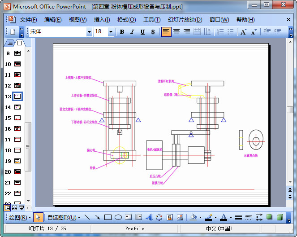Screen dimensions: 297x237
Task: Open the 幻灯片放映 (Slide Show) menu
Action: 185,20
